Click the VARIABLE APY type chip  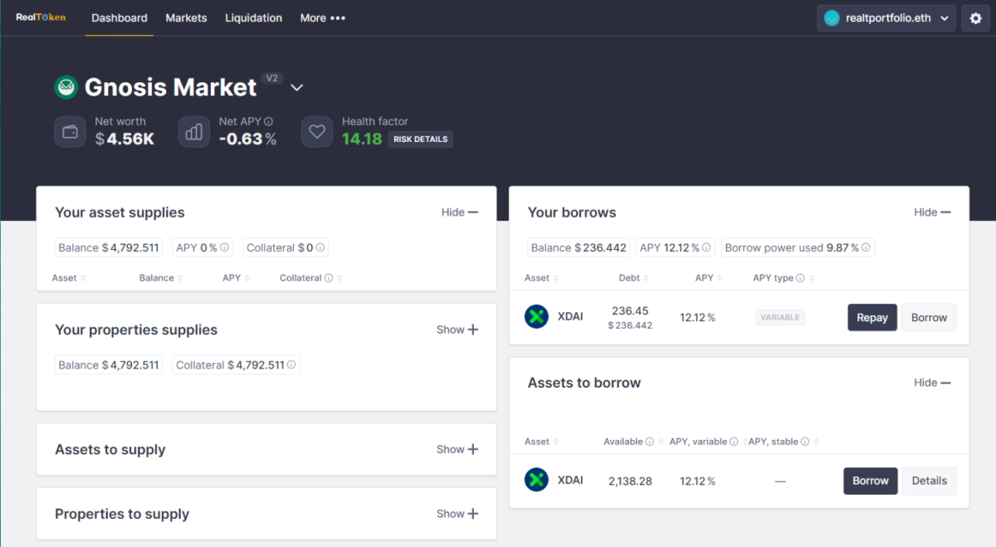click(779, 316)
